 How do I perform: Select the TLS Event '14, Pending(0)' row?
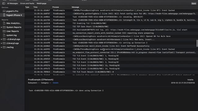(x=110, y=68)
